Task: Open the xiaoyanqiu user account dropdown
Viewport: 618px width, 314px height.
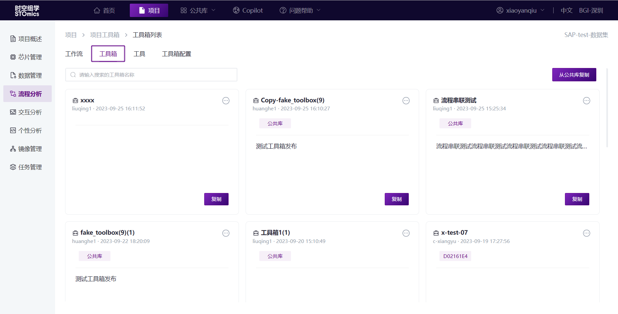Action: (521, 11)
